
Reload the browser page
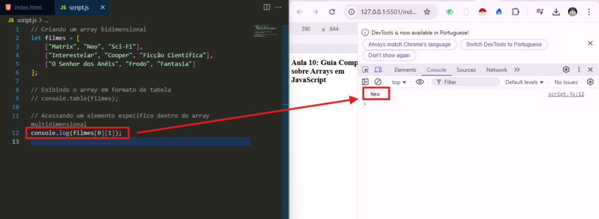(x=332, y=12)
